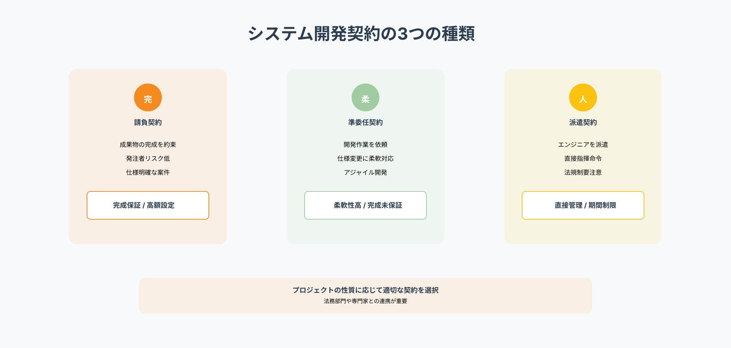Viewport: 731px width, 348px height.
Task: Click the アジャイル開発 text line
Action: pyautogui.click(x=365, y=172)
